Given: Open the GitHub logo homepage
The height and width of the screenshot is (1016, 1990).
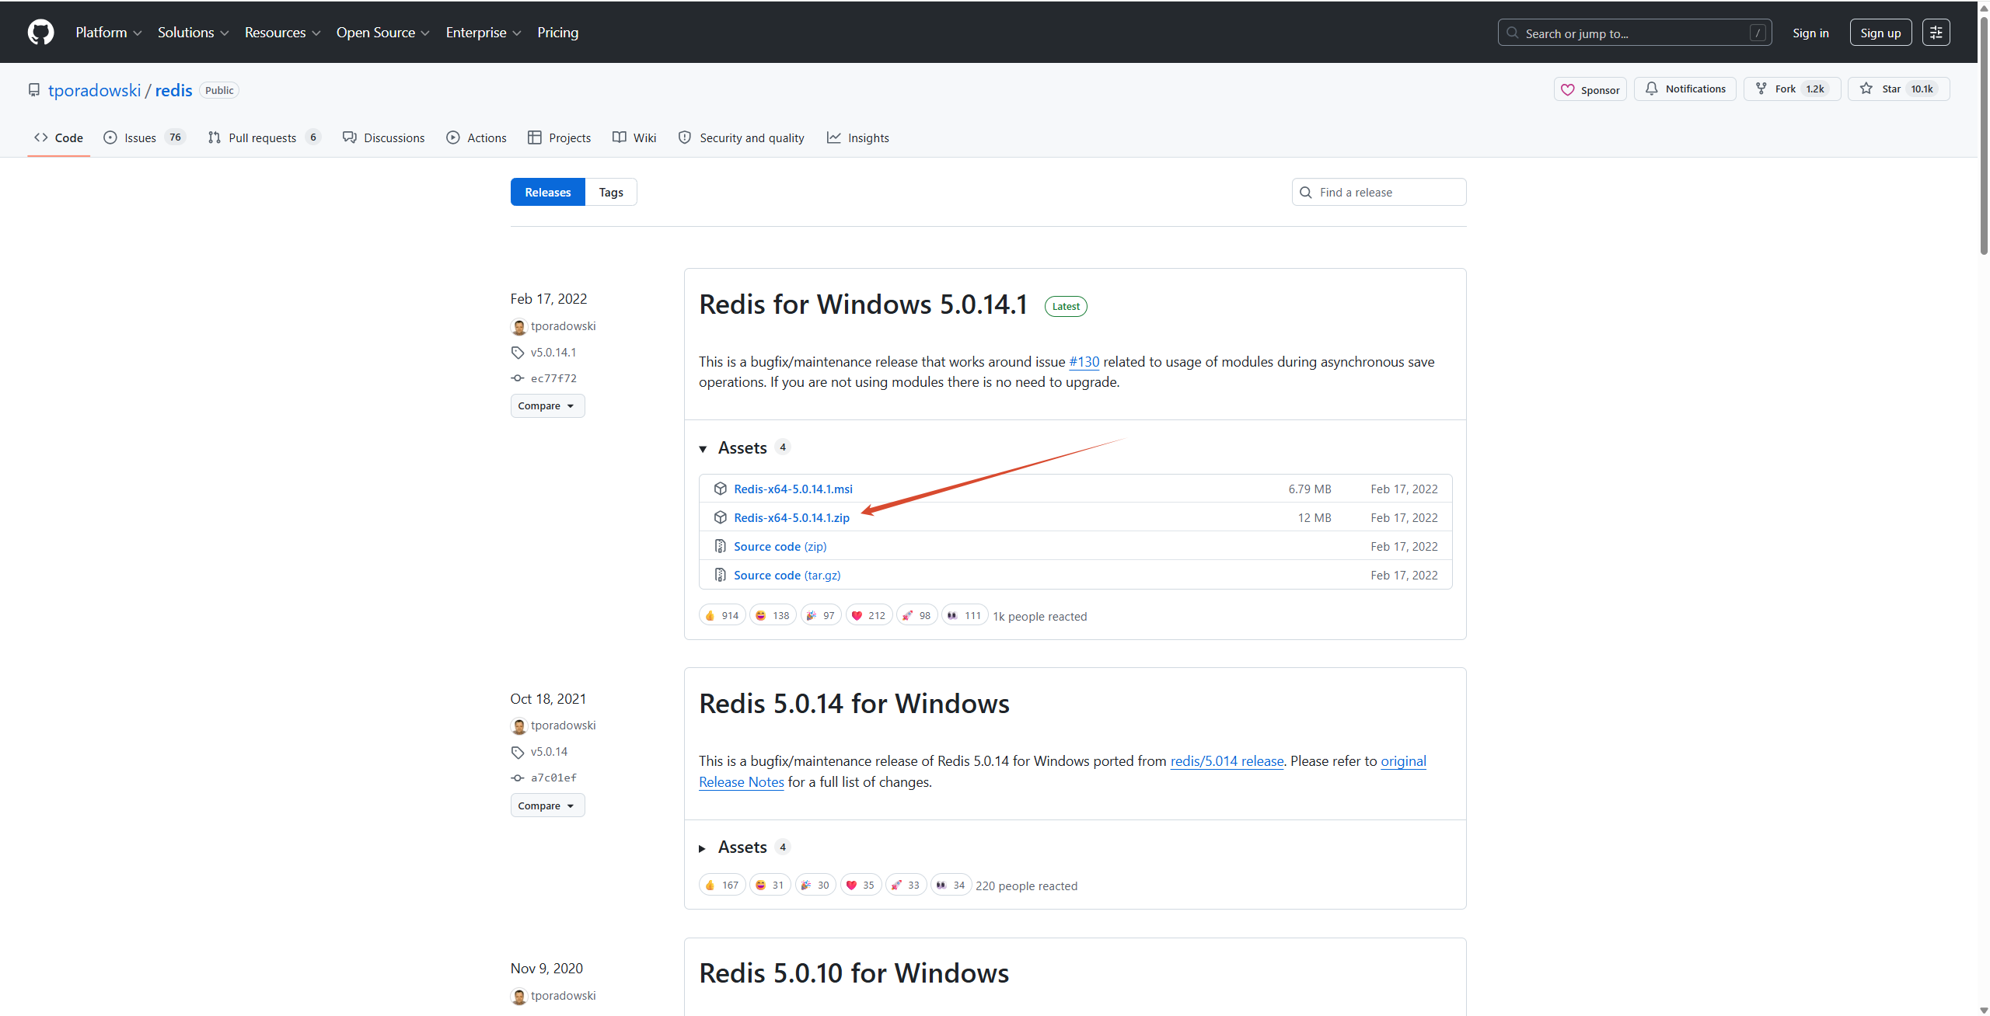Looking at the screenshot, I should (x=40, y=33).
